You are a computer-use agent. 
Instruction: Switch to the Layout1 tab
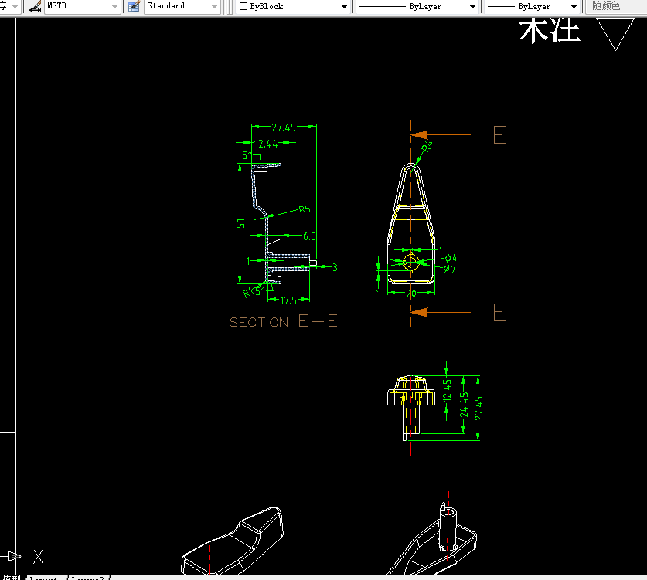[x=46, y=578]
